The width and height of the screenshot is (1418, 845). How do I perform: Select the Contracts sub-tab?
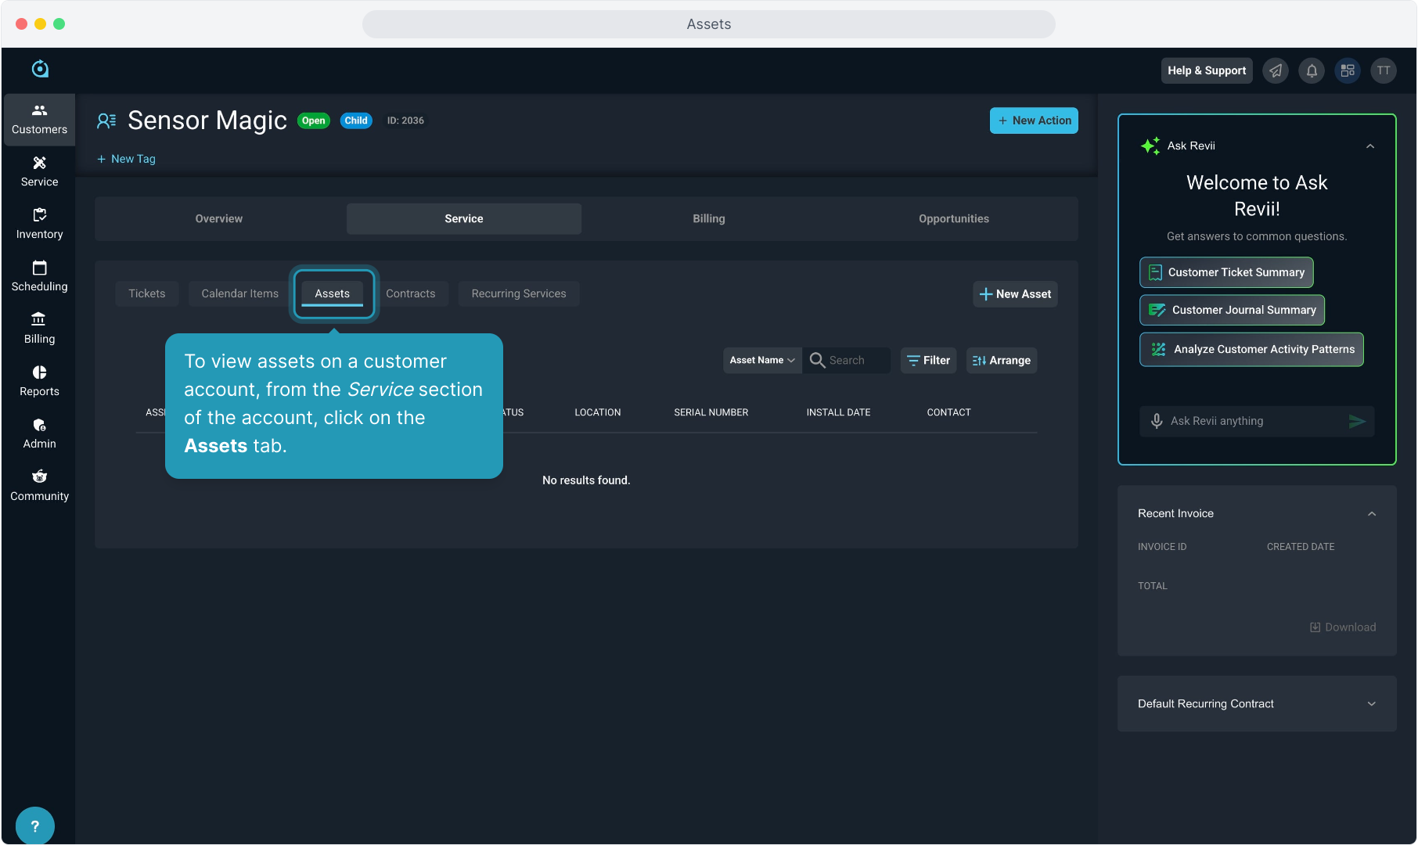(410, 294)
